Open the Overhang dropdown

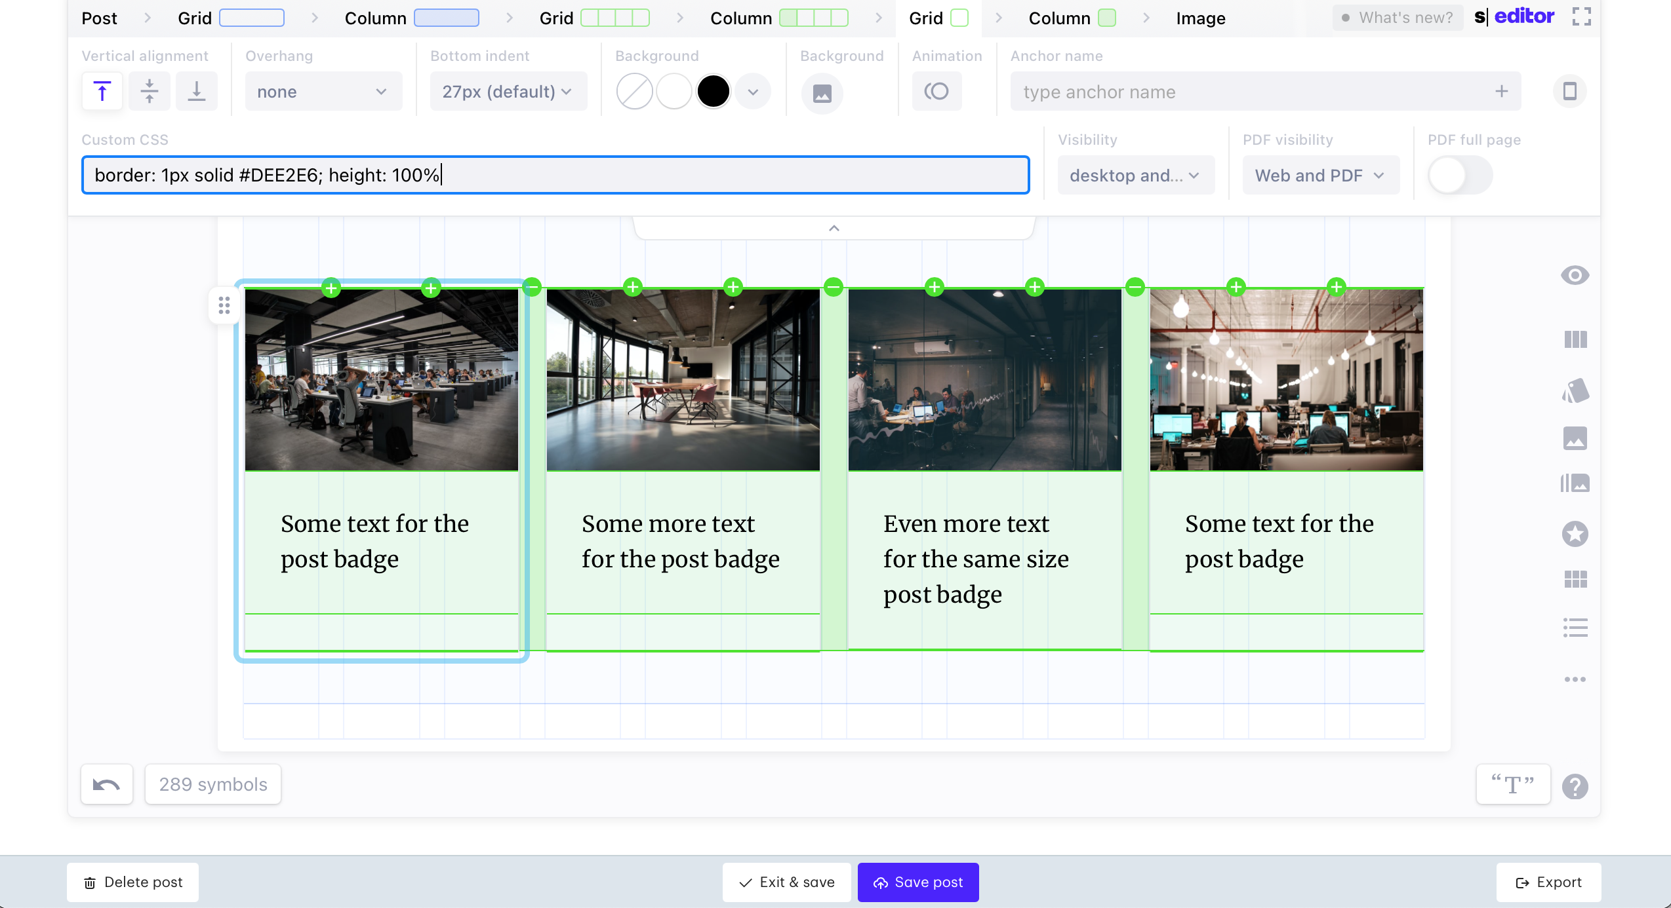tap(323, 92)
